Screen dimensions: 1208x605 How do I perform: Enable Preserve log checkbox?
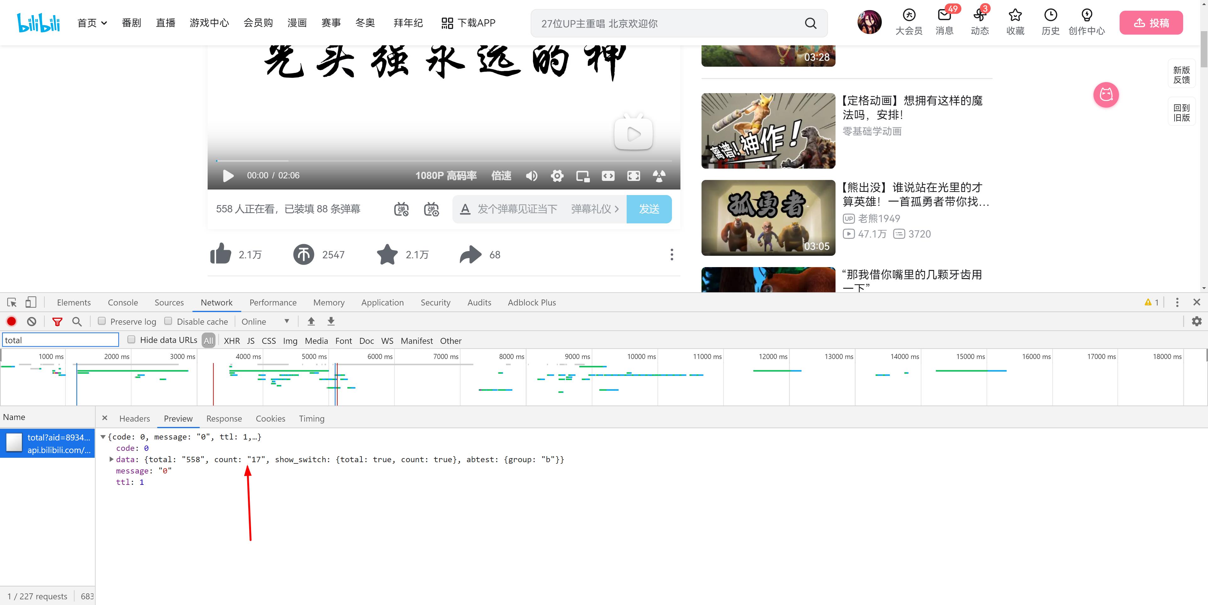coord(102,321)
